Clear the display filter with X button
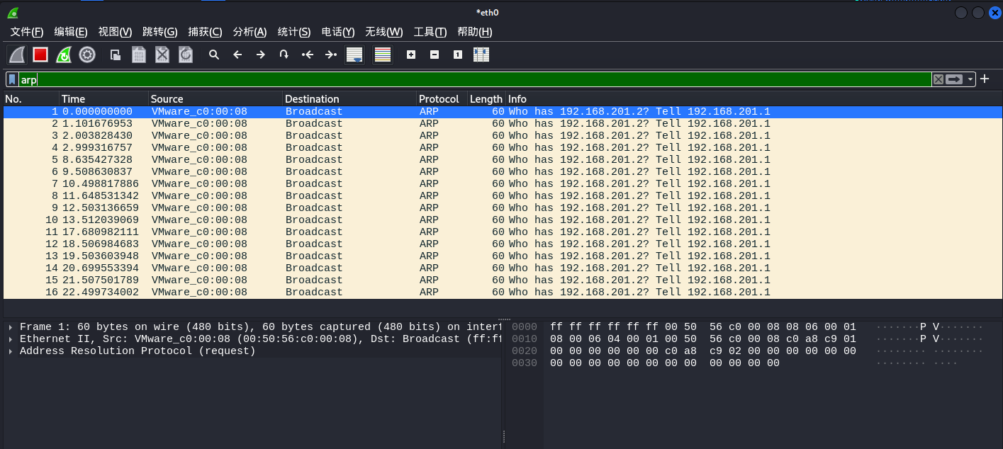The width and height of the screenshot is (1003, 449). (x=938, y=79)
